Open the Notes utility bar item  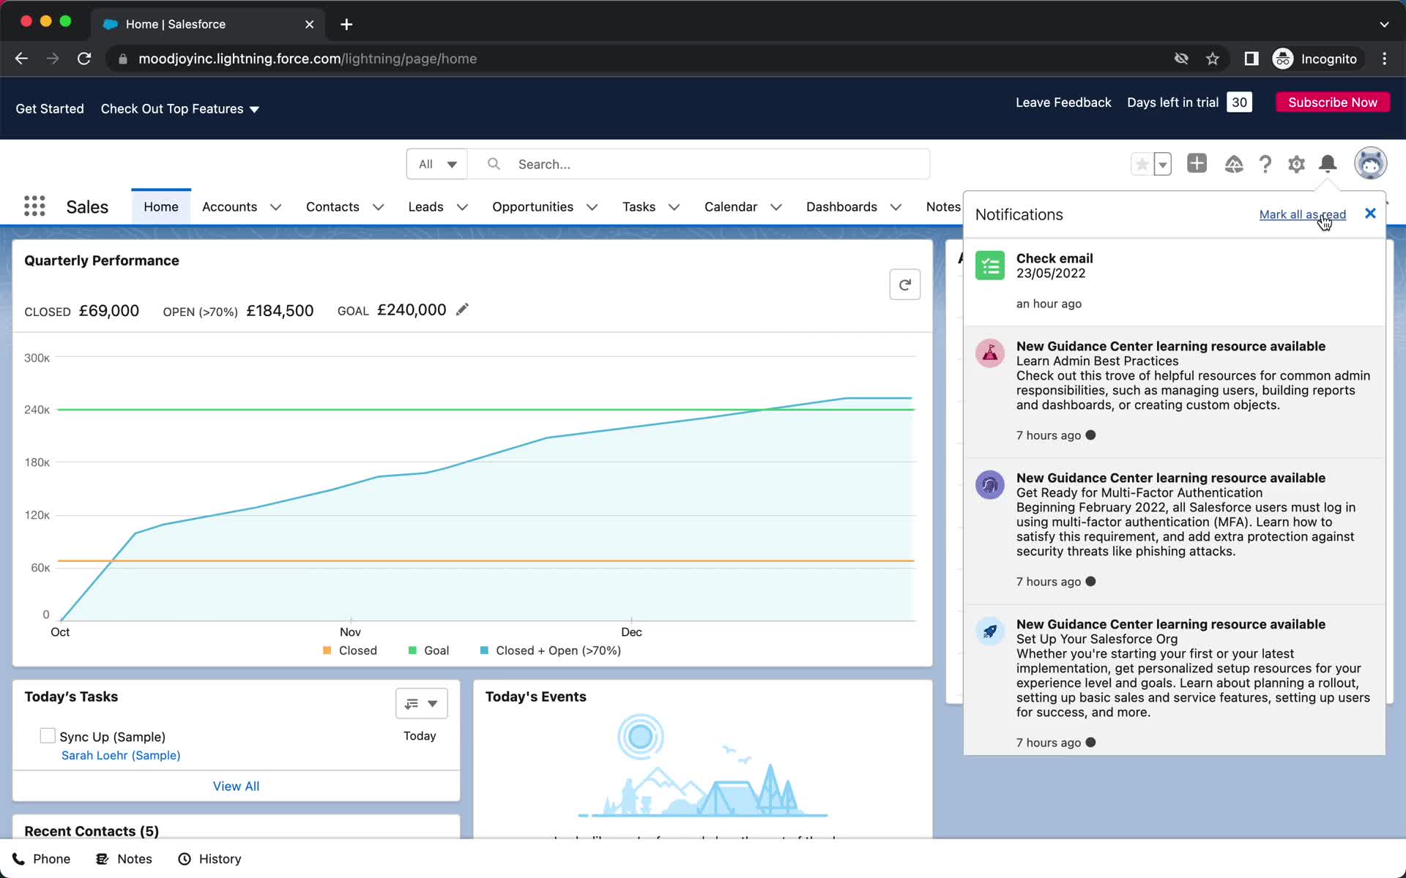coord(124,859)
